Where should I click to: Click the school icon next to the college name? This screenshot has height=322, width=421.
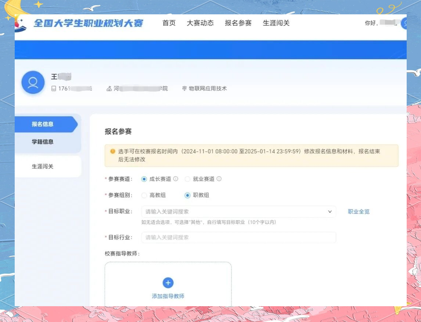[109, 89]
